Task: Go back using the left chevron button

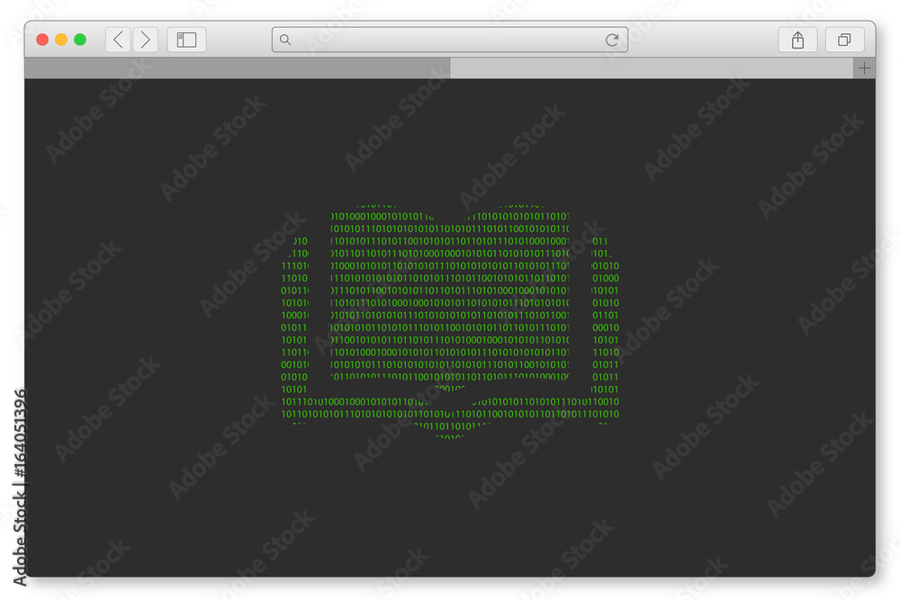Action: 118,40
